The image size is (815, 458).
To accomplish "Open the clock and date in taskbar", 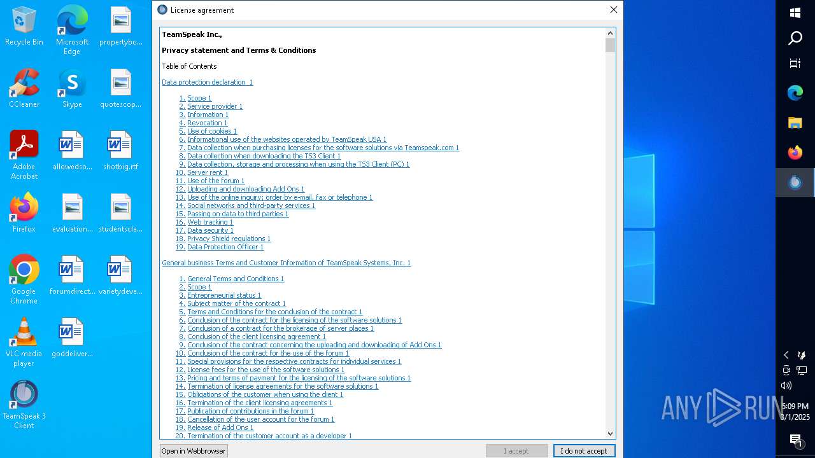I will click(x=795, y=412).
